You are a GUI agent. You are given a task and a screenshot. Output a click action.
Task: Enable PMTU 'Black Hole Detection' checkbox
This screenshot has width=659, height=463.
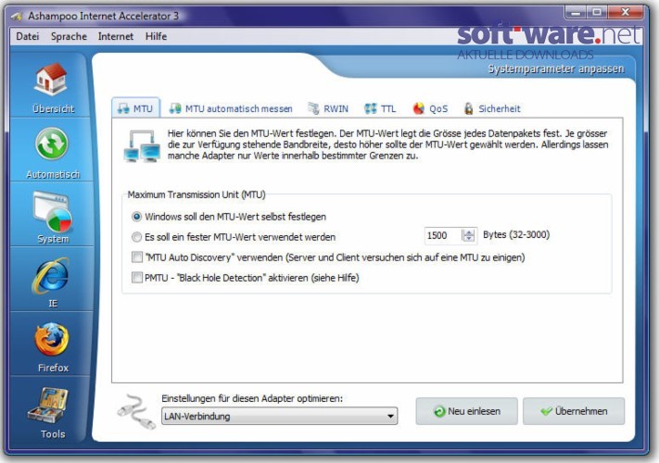click(137, 278)
